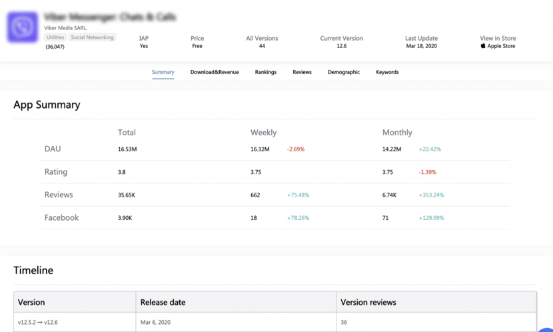Open the Demographic tab
The image size is (553, 332).
pyautogui.click(x=344, y=72)
